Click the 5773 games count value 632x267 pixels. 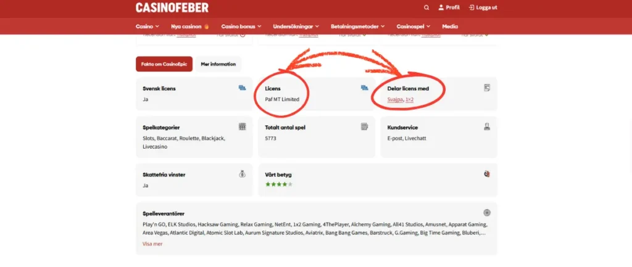pos(270,138)
